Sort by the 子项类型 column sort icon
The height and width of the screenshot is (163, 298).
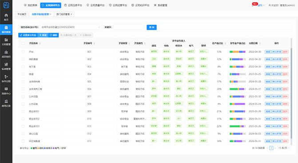coord(129,44)
